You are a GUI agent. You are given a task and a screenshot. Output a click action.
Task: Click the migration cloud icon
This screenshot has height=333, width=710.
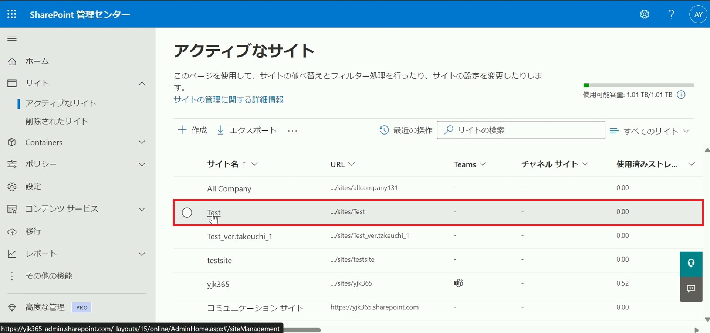(12, 231)
